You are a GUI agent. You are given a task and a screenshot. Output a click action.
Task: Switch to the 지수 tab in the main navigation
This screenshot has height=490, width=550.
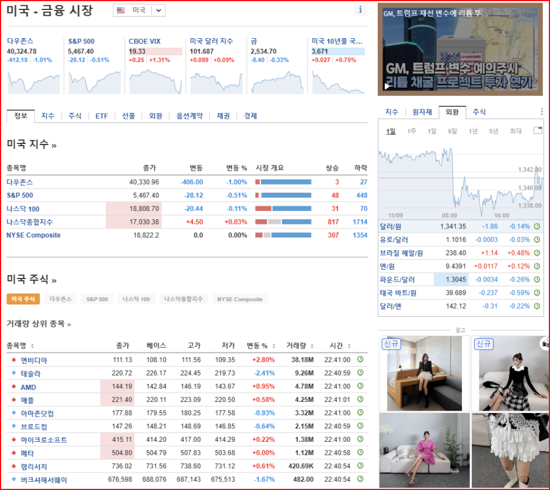click(x=48, y=116)
